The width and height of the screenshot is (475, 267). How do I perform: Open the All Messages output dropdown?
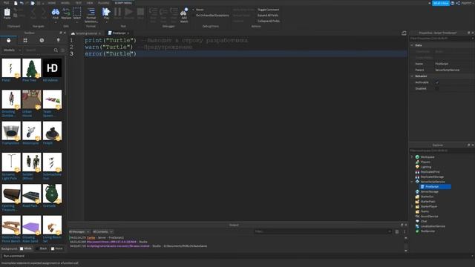coord(79,232)
